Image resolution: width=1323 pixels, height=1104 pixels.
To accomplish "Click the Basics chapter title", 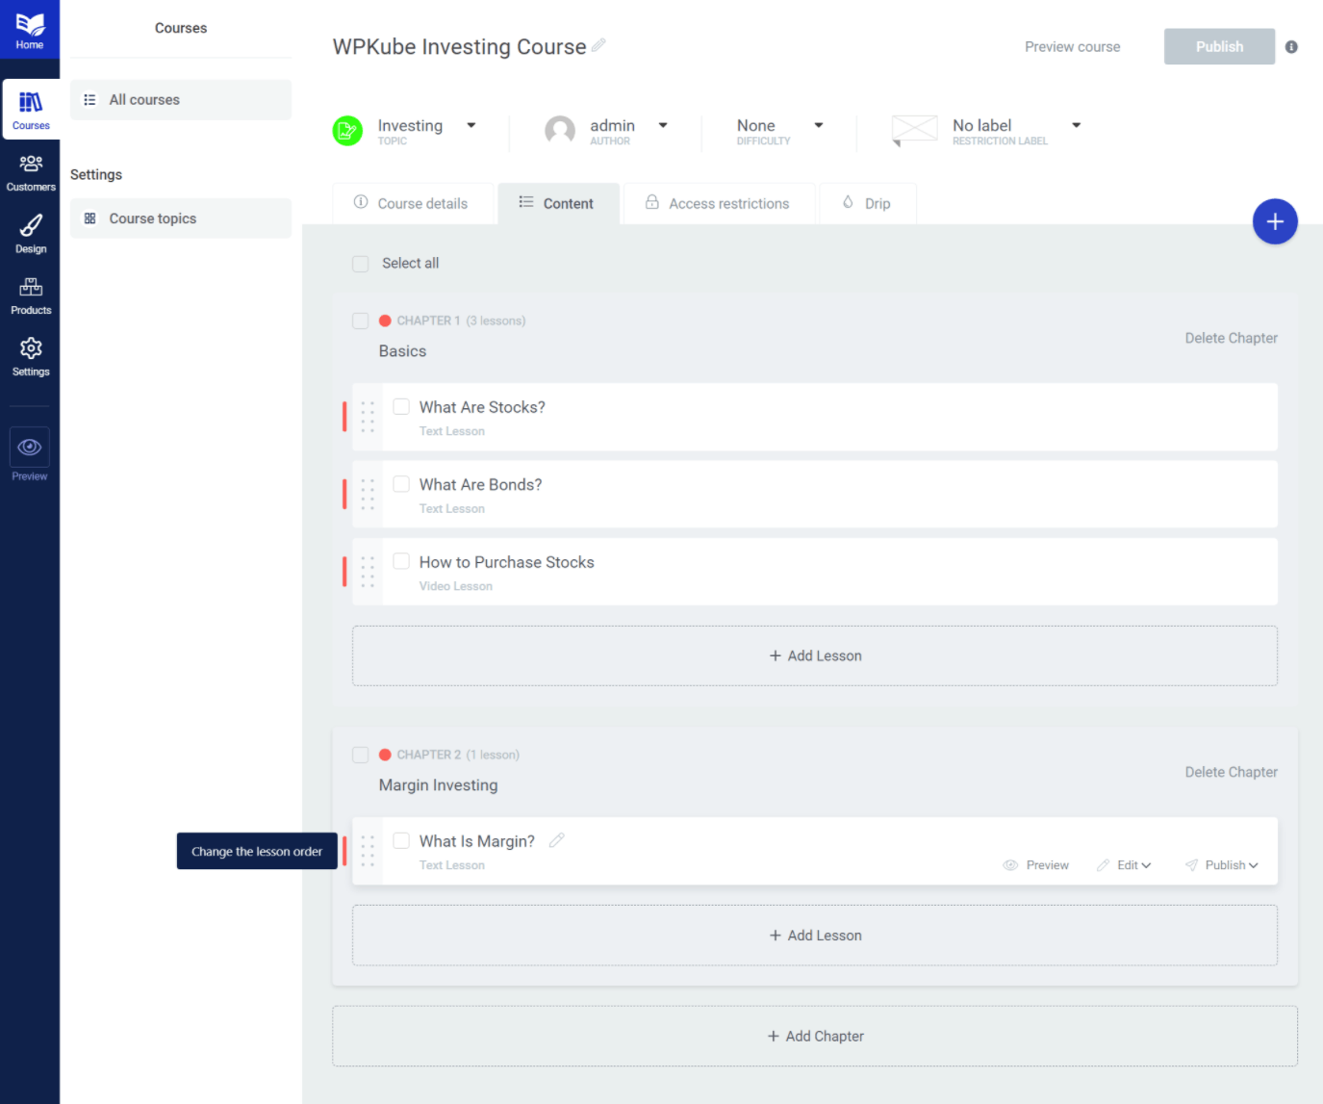I will click(402, 351).
